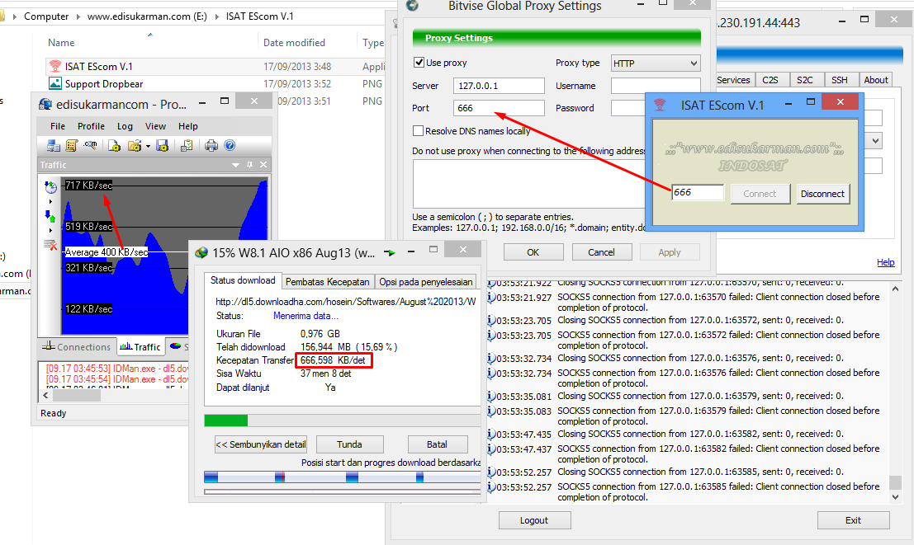Click the Logout button in Bitvise
Viewport: 914px width, 545px height.
click(534, 520)
